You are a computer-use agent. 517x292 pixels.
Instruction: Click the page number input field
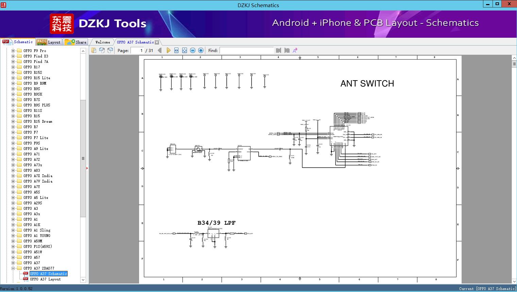137,50
